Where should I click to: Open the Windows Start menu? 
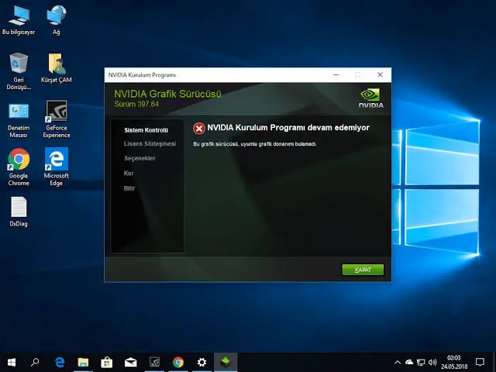tap(12, 362)
